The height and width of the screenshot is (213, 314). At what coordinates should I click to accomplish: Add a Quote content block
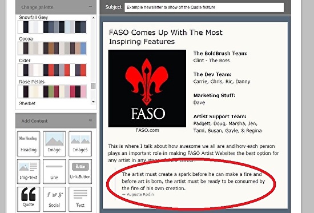[x=29, y=199]
